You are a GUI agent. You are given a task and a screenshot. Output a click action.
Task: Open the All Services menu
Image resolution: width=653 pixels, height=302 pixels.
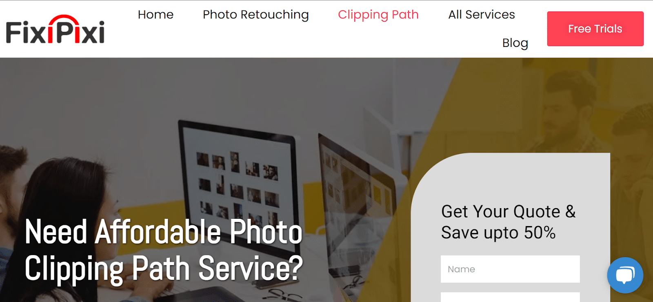[x=482, y=15]
